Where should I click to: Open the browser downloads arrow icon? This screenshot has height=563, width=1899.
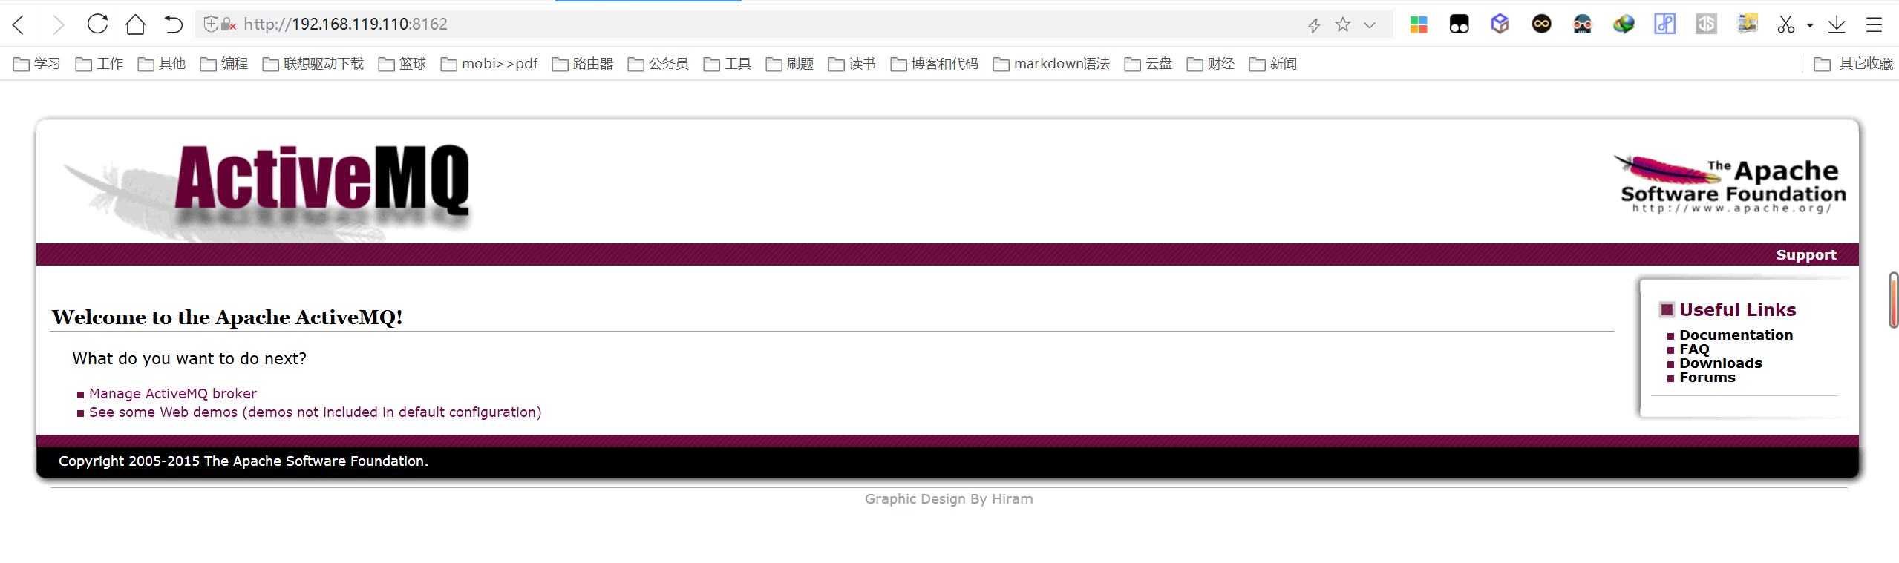1837,24
